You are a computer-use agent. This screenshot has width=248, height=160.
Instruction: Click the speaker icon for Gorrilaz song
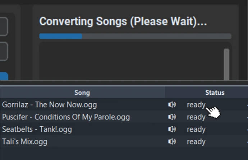pyautogui.click(x=172, y=105)
